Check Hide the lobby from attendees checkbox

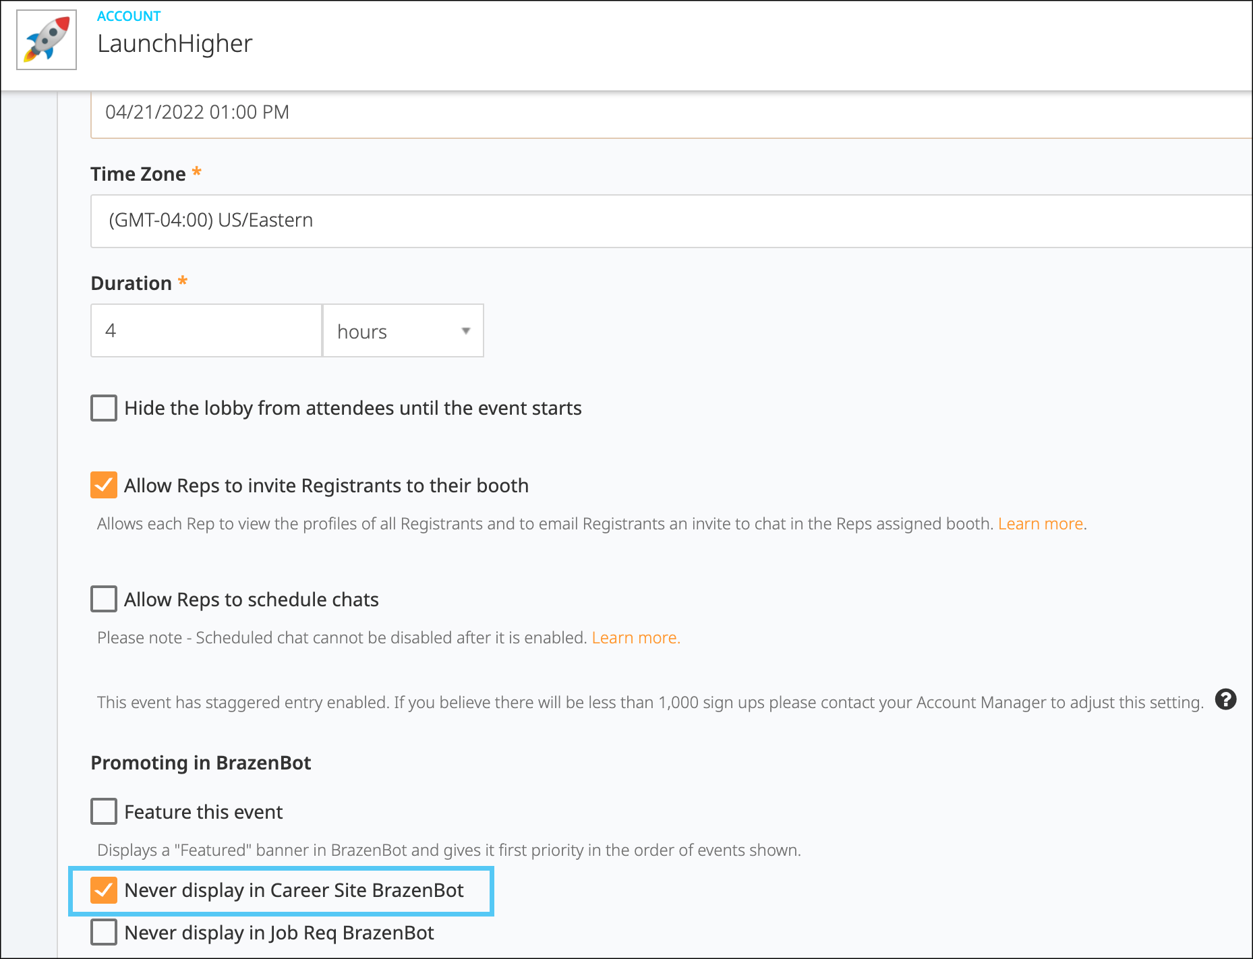(x=104, y=408)
